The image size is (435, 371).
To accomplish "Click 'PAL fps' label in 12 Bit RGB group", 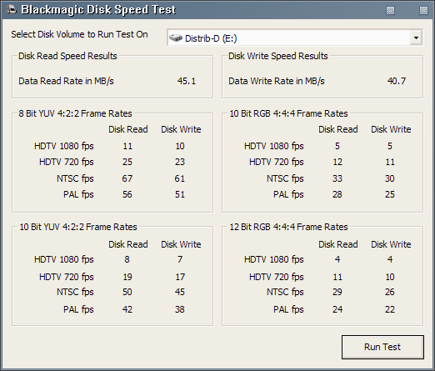I will [288, 309].
